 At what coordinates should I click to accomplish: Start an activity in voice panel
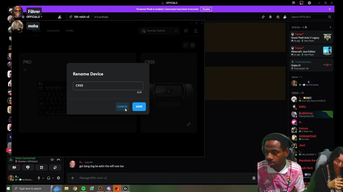point(42,167)
